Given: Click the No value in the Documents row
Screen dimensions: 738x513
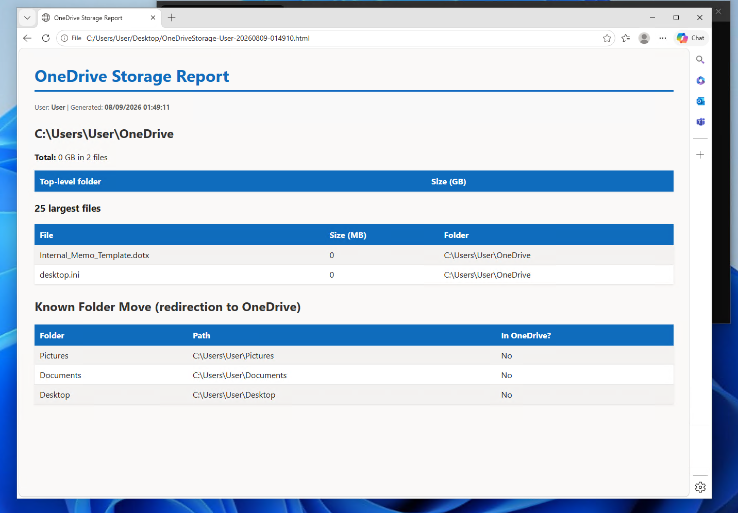Looking at the screenshot, I should click(x=507, y=375).
